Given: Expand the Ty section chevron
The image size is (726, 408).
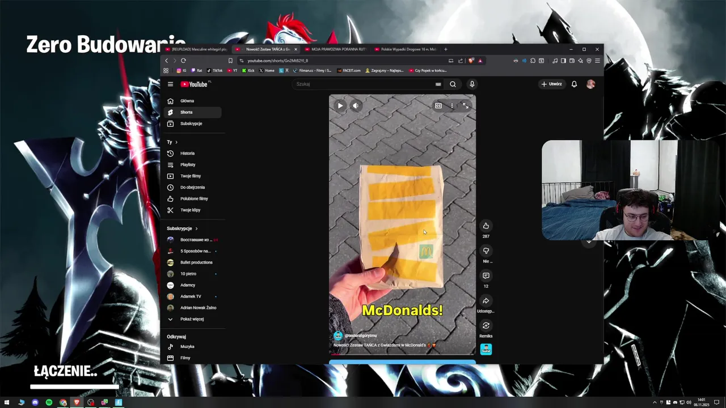Looking at the screenshot, I should [x=176, y=142].
